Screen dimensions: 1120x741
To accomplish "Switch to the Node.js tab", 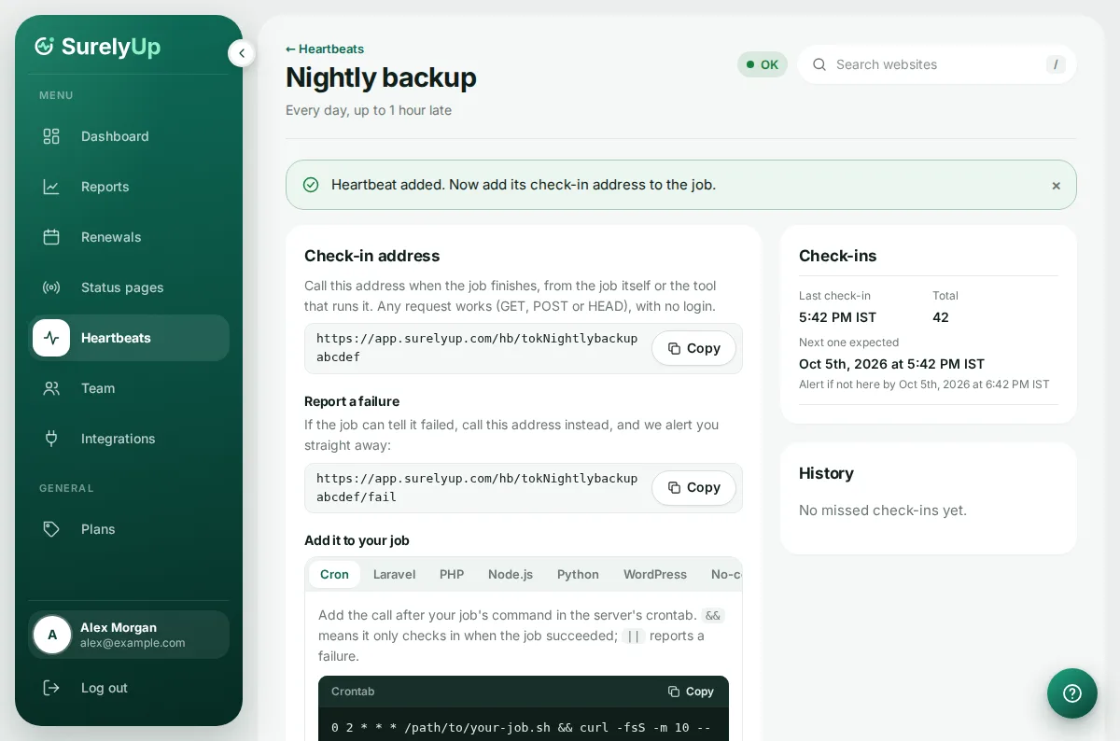I will tap(511, 574).
